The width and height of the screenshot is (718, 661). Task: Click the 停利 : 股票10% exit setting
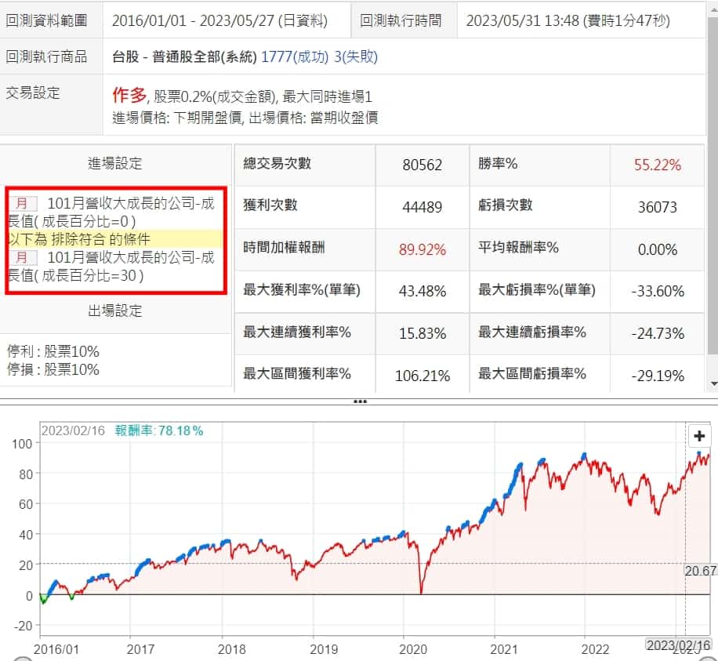(x=53, y=351)
